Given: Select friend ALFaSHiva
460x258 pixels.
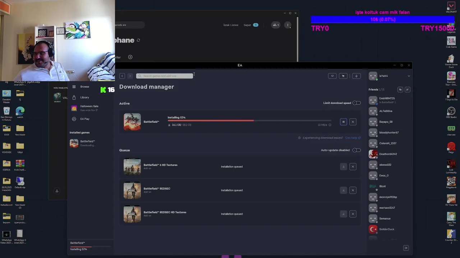Looking at the screenshot, I should click(x=389, y=111).
